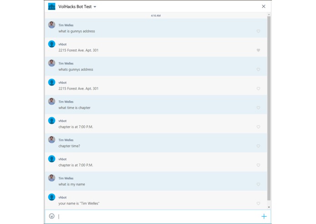Unlike the filled heart on 2215 Forest Ave. reply
316x224 pixels.
coord(258,50)
